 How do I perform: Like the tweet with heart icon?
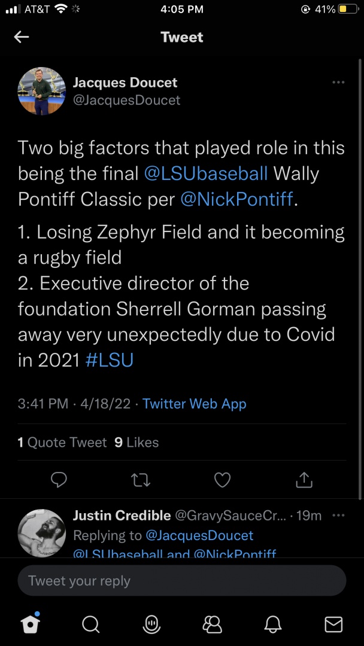(222, 479)
